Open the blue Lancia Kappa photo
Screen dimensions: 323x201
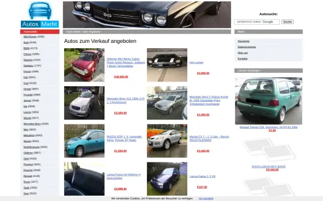[167, 179]
